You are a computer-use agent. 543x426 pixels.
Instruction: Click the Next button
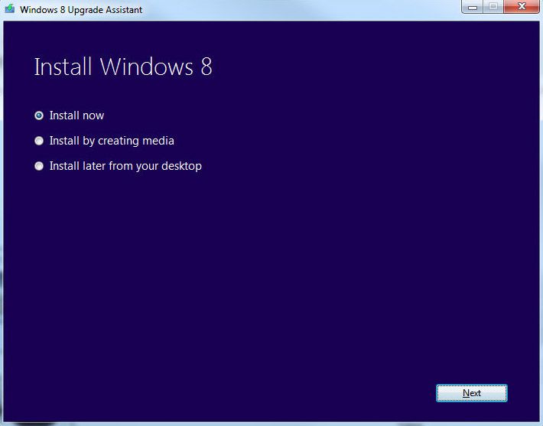(x=472, y=393)
